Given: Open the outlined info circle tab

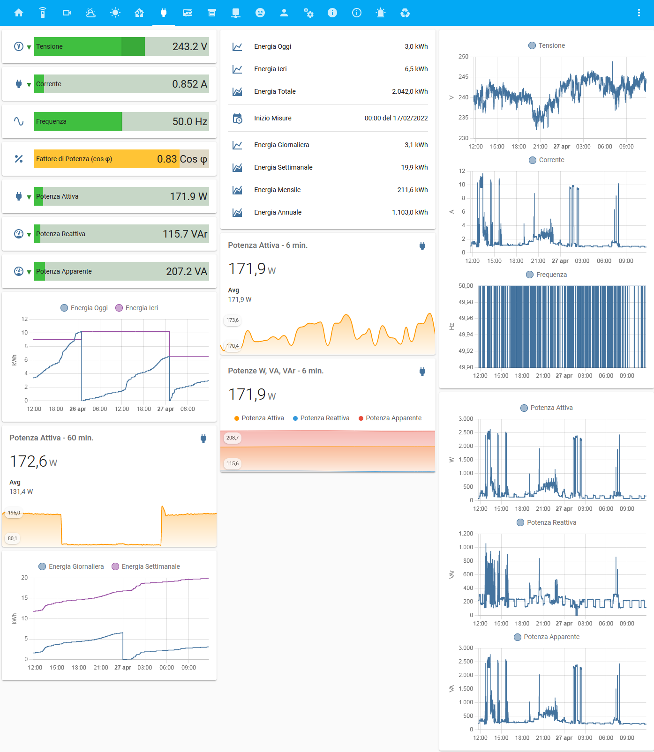Looking at the screenshot, I should (x=357, y=13).
